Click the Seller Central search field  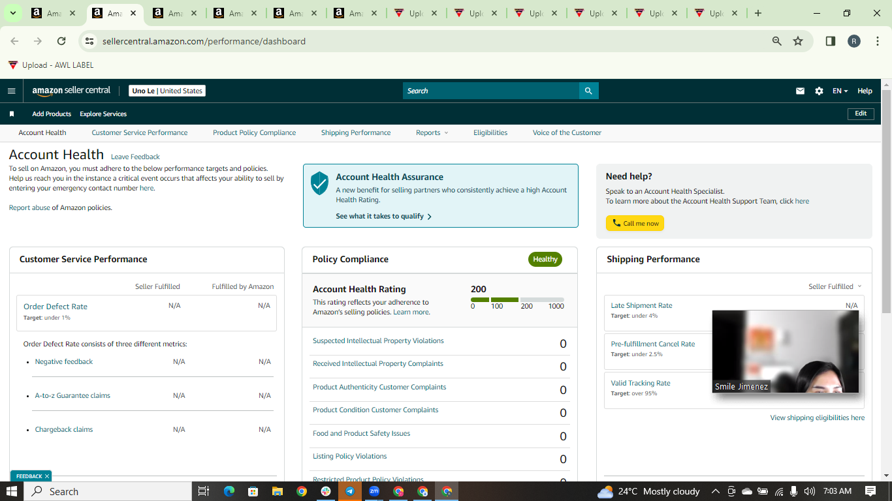click(491, 91)
